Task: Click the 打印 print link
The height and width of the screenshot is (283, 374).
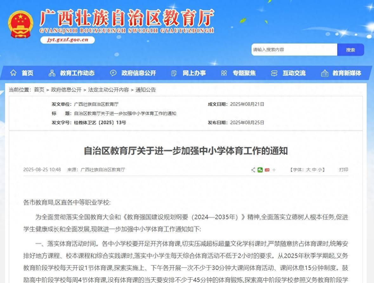Action: point(344,170)
